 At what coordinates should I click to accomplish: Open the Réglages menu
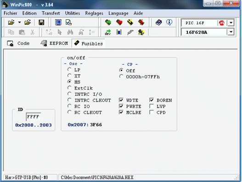point(94,13)
